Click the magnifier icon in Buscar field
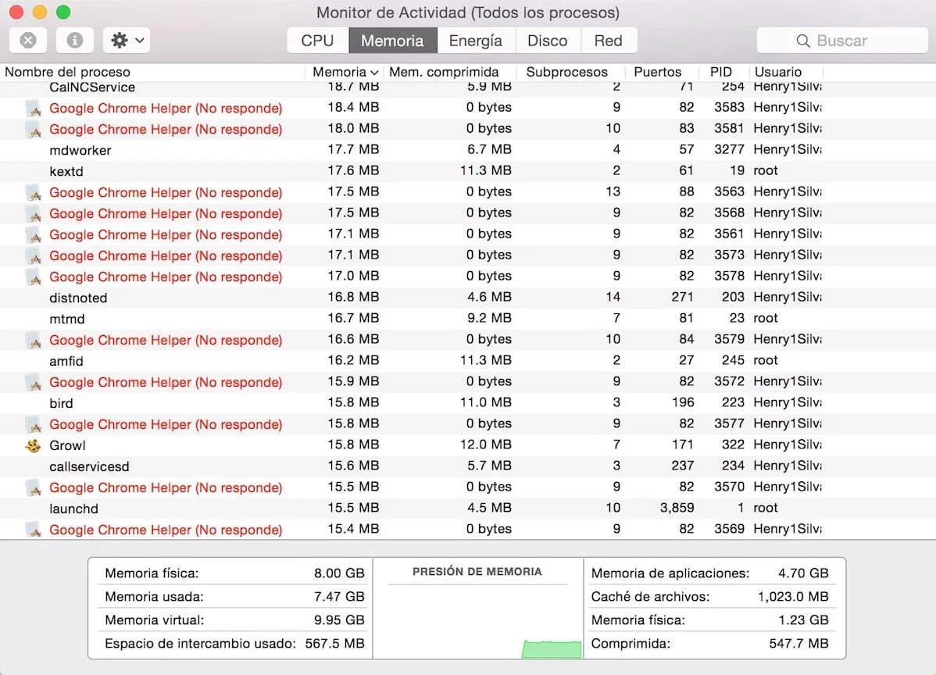 pos(803,41)
